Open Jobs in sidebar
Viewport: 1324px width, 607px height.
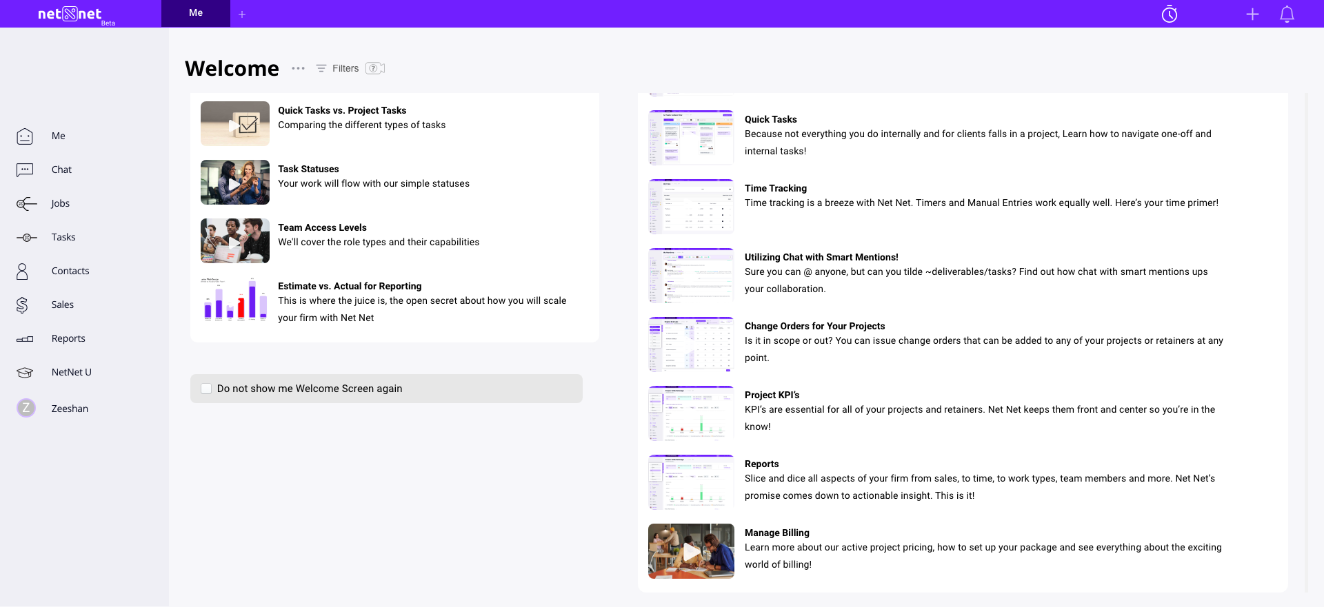(61, 204)
